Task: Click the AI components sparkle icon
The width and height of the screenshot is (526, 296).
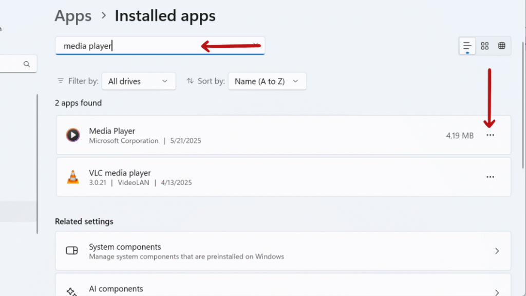Action: coord(71,292)
